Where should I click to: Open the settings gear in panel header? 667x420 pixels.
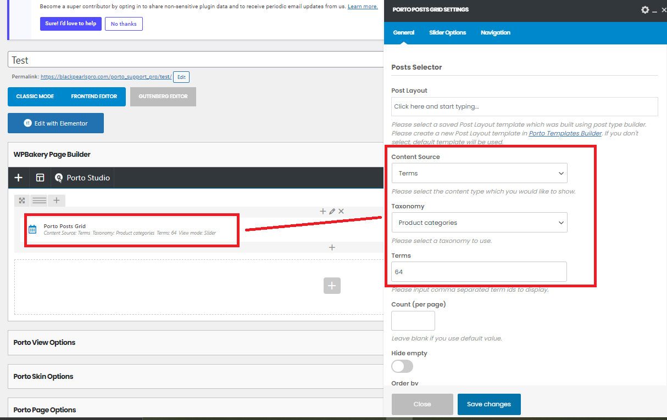645,10
